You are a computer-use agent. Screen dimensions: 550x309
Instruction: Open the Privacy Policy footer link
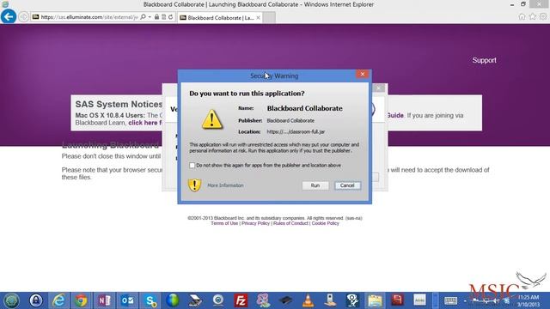coord(255,223)
